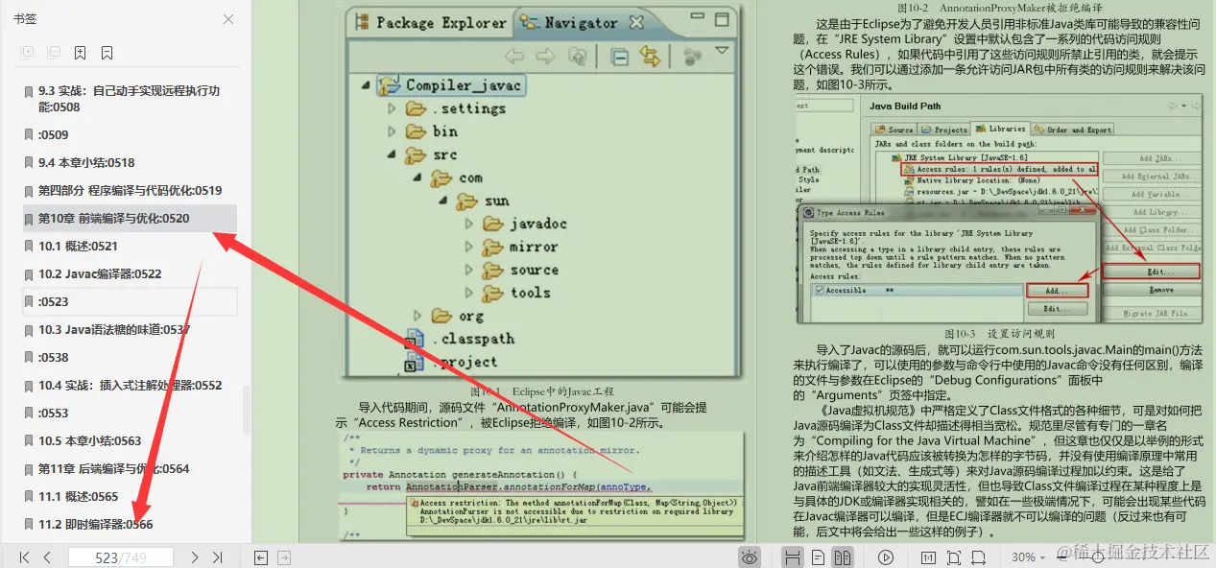
Task: Click the bookmark flag icon beside 10.2 Javac编译器
Action: pyautogui.click(x=30, y=273)
